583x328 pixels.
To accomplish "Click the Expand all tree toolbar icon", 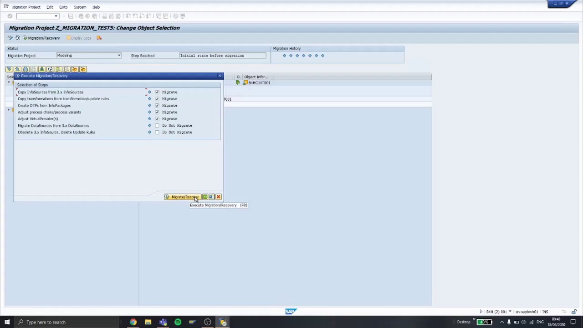I will [x=9, y=69].
